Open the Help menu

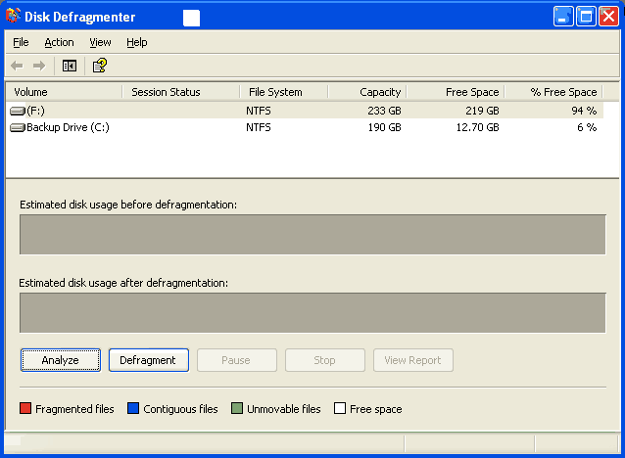[x=137, y=42]
